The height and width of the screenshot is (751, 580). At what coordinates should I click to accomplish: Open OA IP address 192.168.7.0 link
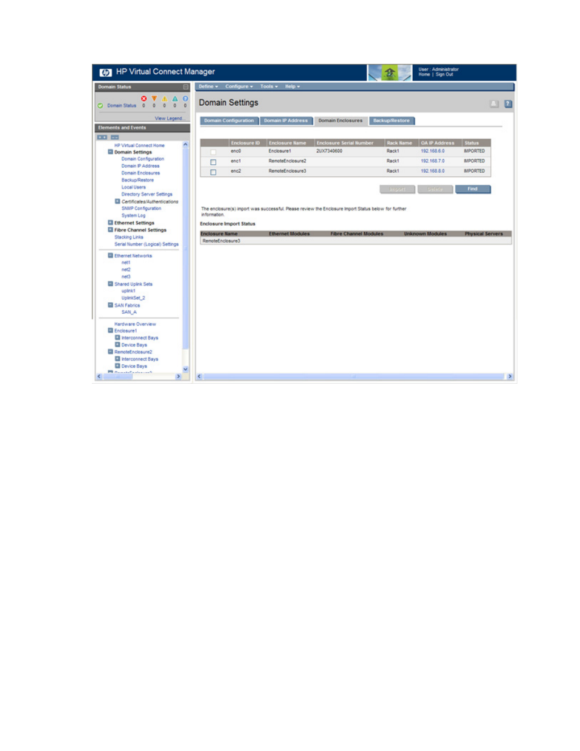[x=433, y=161]
